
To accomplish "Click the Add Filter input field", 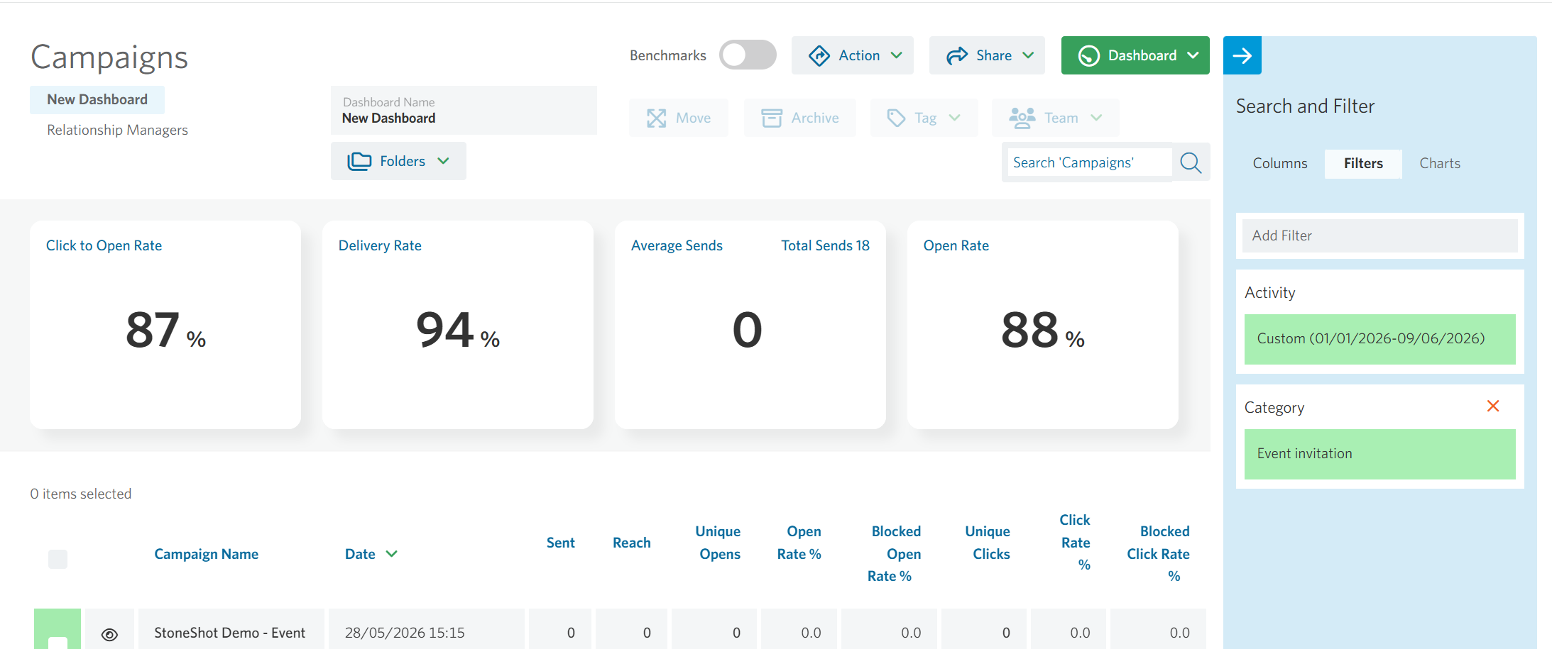I will [1379, 235].
